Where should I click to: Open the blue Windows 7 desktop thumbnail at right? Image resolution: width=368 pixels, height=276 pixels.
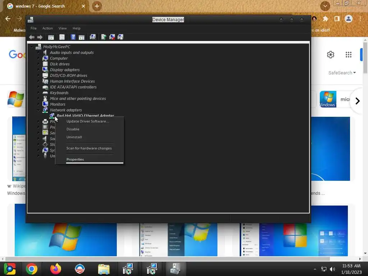(x=331, y=149)
